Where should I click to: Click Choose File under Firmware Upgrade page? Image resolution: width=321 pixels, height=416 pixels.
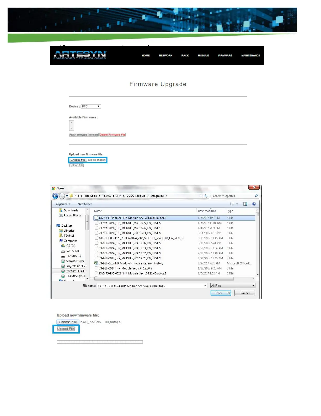[x=78, y=160]
